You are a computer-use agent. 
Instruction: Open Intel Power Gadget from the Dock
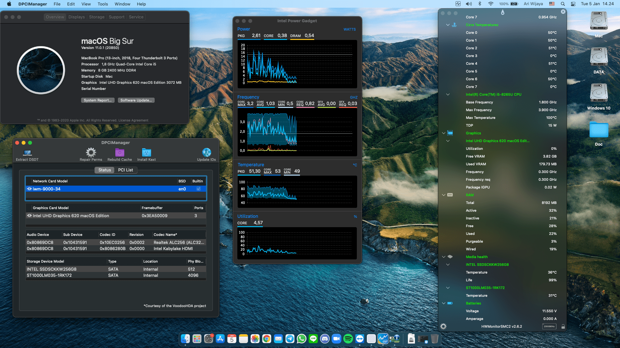click(x=383, y=339)
